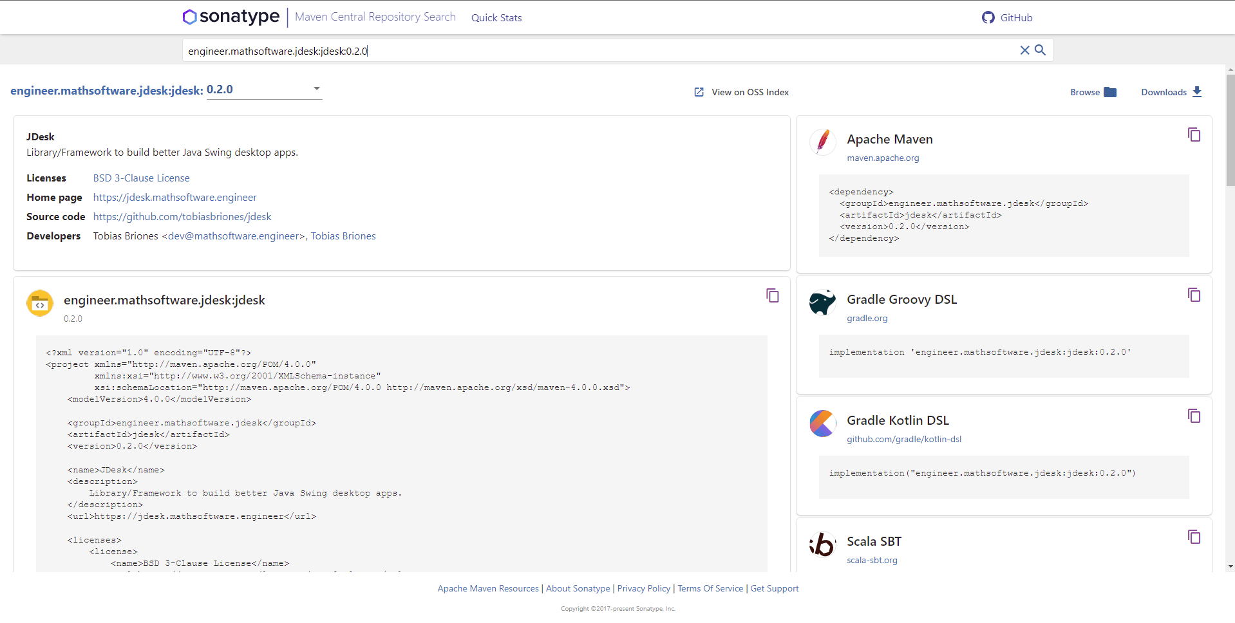Click the search magnifier icon
Viewport: 1235px width, 623px height.
coord(1040,50)
